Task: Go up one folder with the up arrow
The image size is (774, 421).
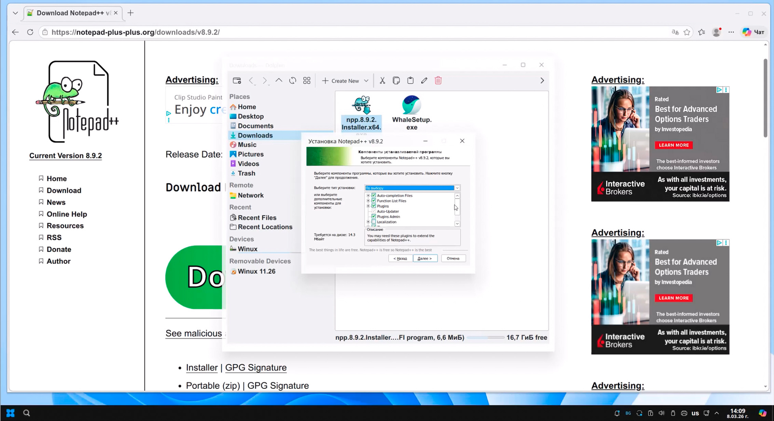Action: pyautogui.click(x=279, y=80)
